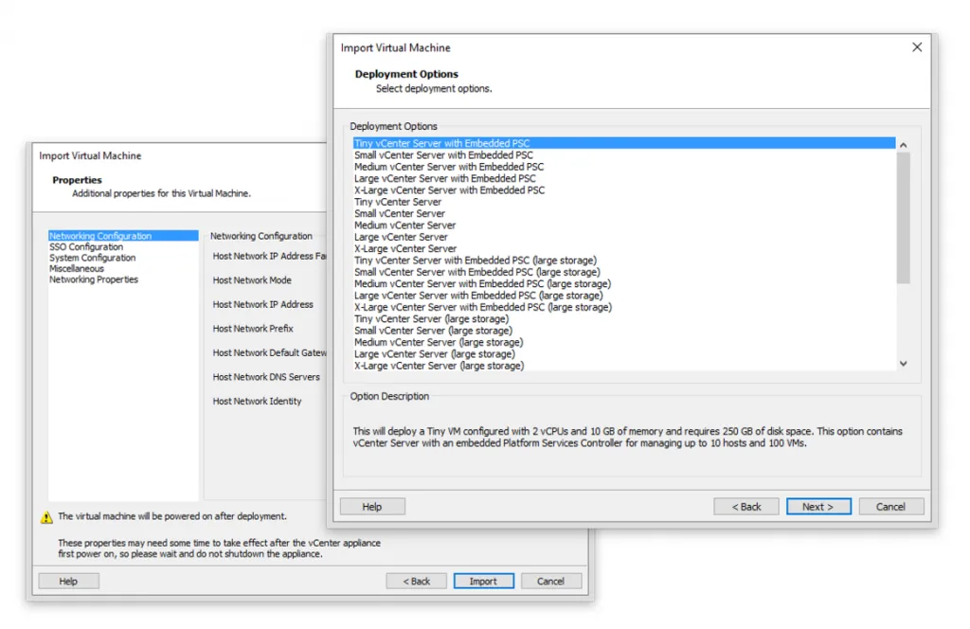Pick X-Large vCenter Server with Embedded PSC (large storage)
Viewport: 970px width, 629px height.
coord(624,307)
